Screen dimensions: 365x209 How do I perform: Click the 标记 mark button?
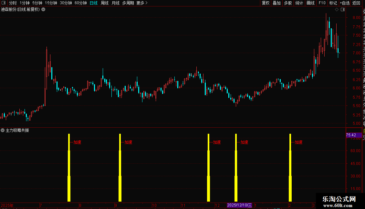[333, 3]
